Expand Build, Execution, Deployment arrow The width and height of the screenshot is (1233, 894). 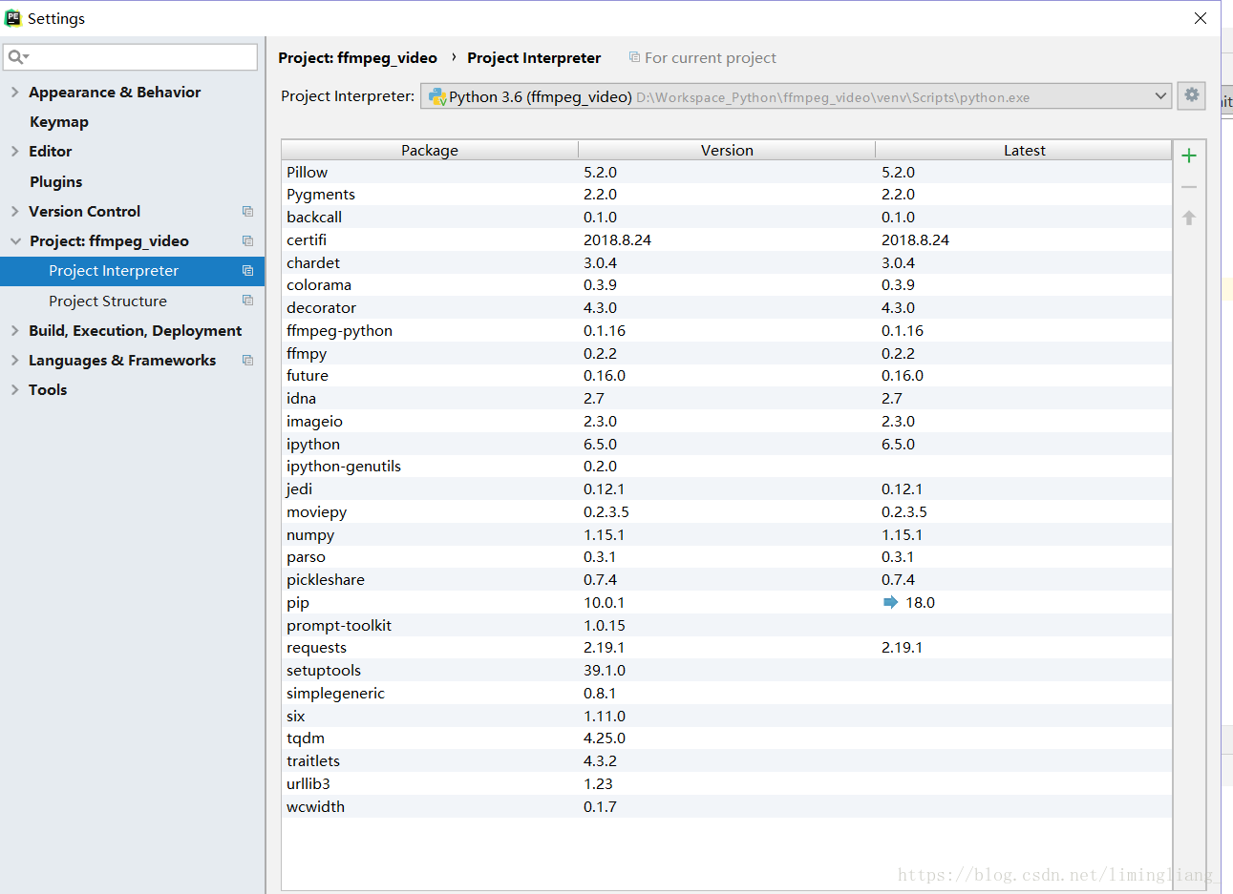tap(14, 330)
